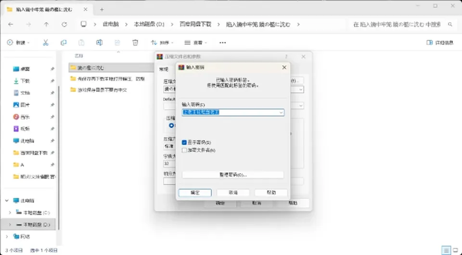Close the 输入密码 dialog with its X

pyautogui.click(x=284, y=67)
